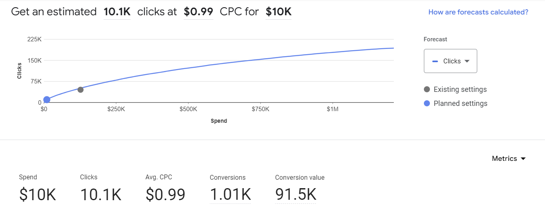The height and width of the screenshot is (207, 545).
Task: Click the Conversions 1.01K metric value
Action: pyautogui.click(x=230, y=195)
